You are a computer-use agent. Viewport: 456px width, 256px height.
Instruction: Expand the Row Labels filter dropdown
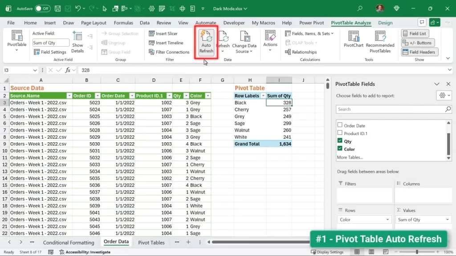(x=263, y=96)
